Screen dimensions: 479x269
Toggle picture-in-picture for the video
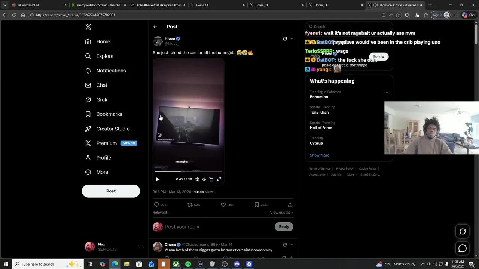click(211, 179)
